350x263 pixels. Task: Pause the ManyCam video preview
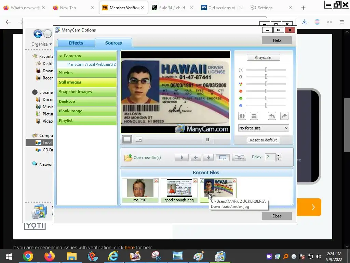tap(208, 139)
